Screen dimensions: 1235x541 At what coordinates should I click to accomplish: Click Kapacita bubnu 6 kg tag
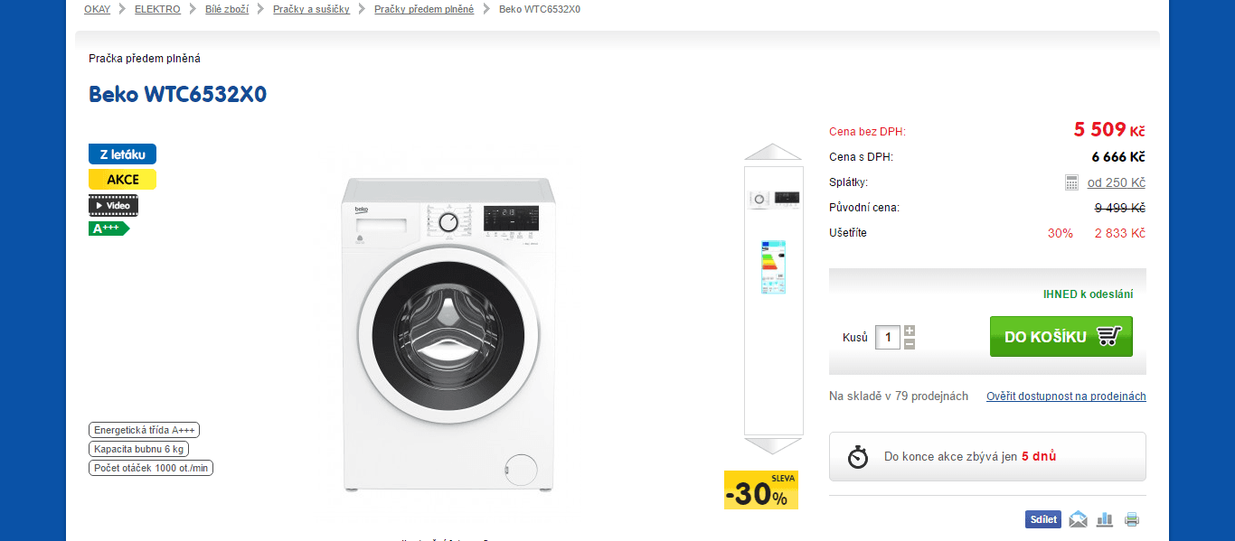click(139, 449)
